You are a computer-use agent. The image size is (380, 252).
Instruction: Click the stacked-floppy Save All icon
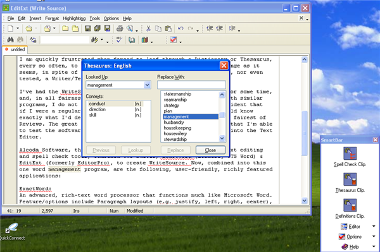(98, 28)
